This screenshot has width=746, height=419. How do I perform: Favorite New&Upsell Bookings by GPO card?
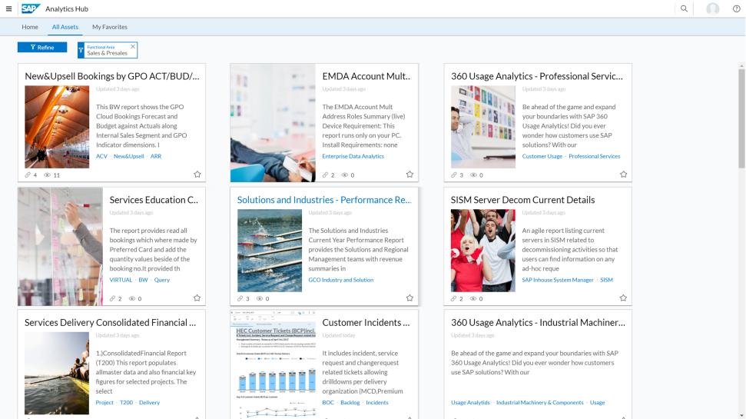(197, 175)
